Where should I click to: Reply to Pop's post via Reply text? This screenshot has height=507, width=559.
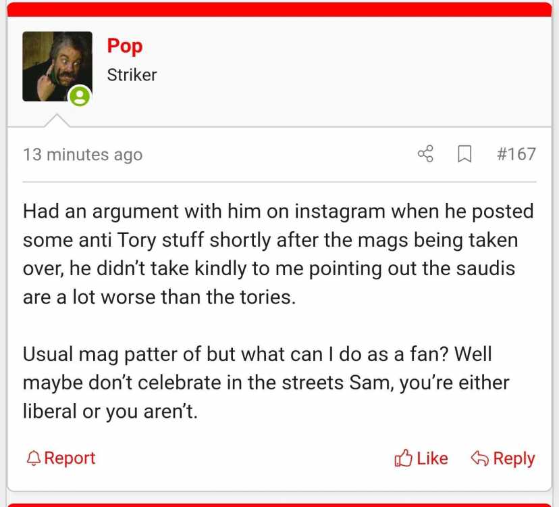click(514, 459)
